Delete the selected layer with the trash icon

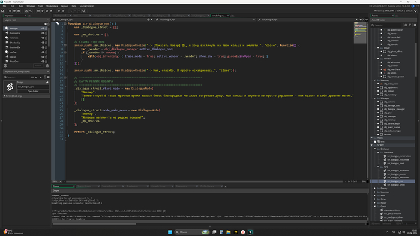tap(47, 66)
